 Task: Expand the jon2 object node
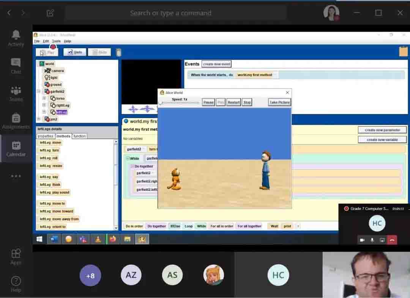click(38, 119)
